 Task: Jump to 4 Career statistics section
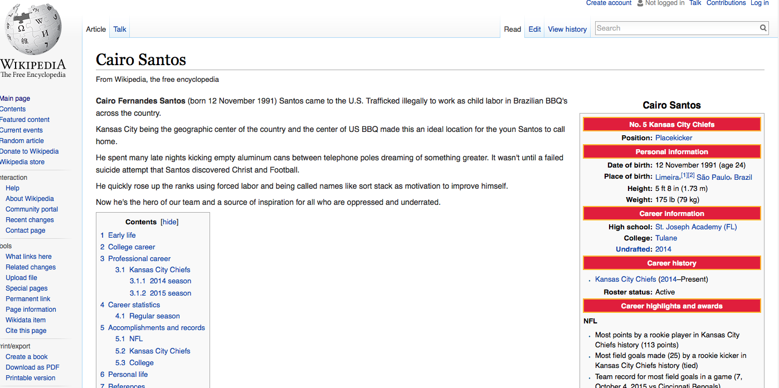pos(130,305)
